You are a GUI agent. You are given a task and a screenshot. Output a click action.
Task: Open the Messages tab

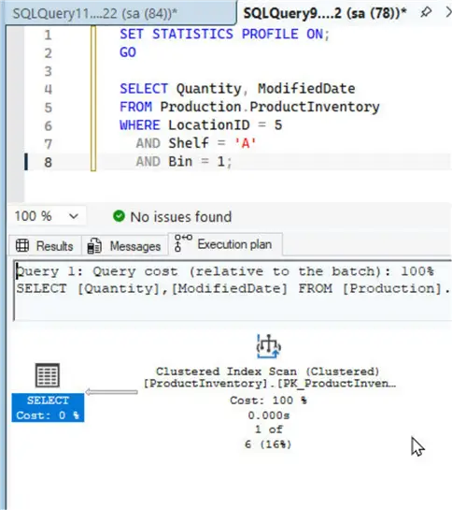pos(124,246)
